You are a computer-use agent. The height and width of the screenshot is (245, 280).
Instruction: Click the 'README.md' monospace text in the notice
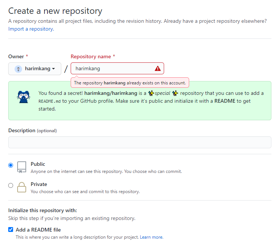pos(49,101)
